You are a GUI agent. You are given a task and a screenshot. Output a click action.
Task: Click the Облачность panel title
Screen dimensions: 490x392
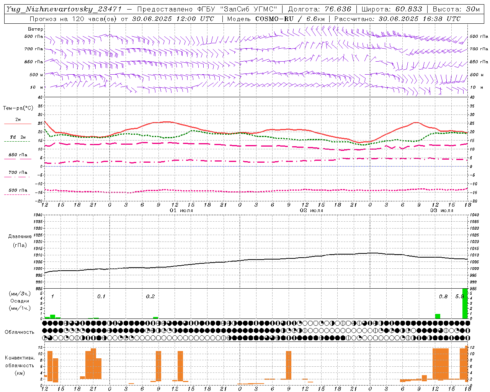(20, 332)
